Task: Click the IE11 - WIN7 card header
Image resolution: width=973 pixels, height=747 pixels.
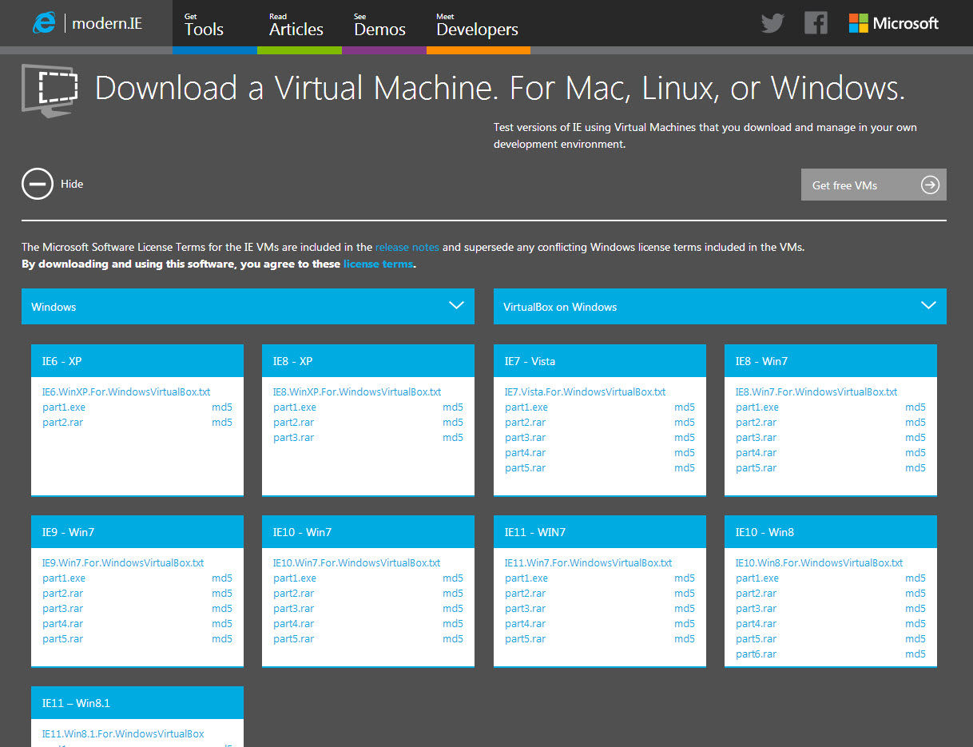Action: coord(600,532)
